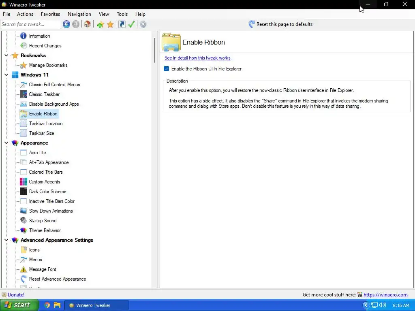This screenshot has height=311, width=415.
Task: Click the Bookmarks star toolbar icon
Action: tap(110, 24)
